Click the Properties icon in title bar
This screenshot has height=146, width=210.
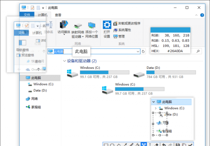32,8
